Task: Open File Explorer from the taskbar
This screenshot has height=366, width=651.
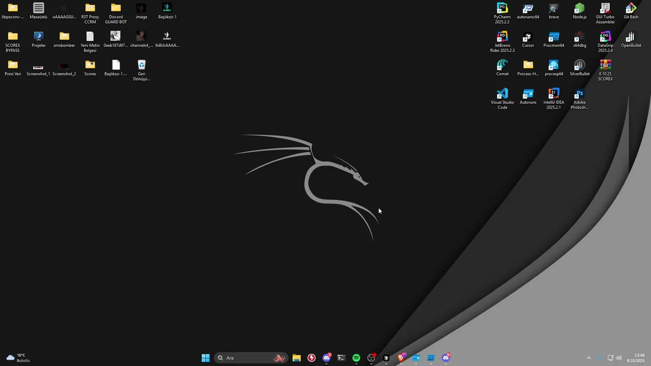Action: tap(297, 358)
